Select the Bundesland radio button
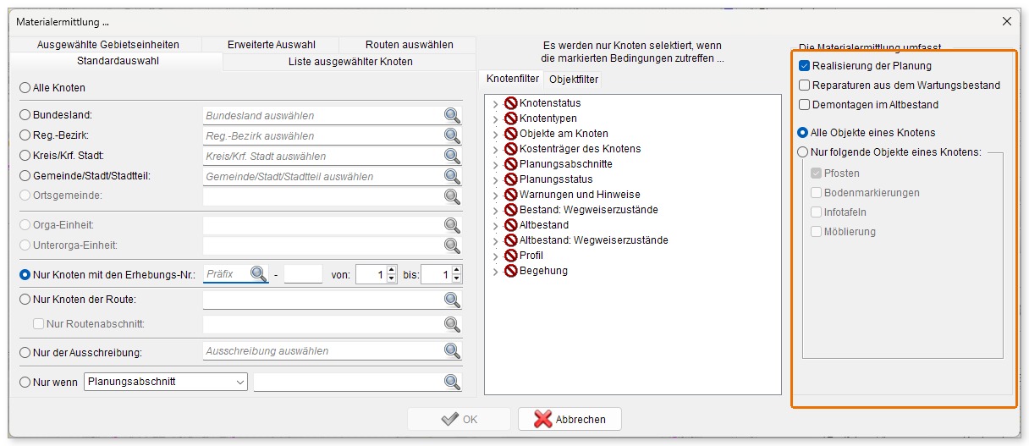 coord(25,115)
